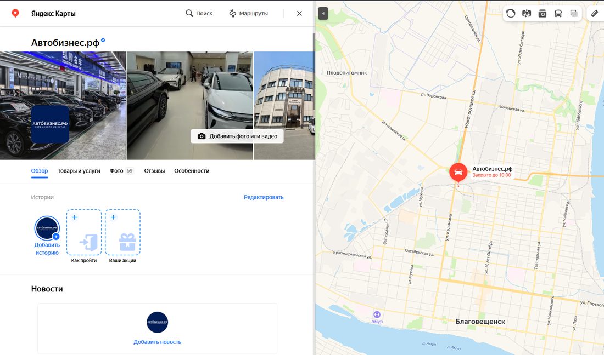Open the Как пройти story card
The image size is (604, 355).
(x=84, y=236)
